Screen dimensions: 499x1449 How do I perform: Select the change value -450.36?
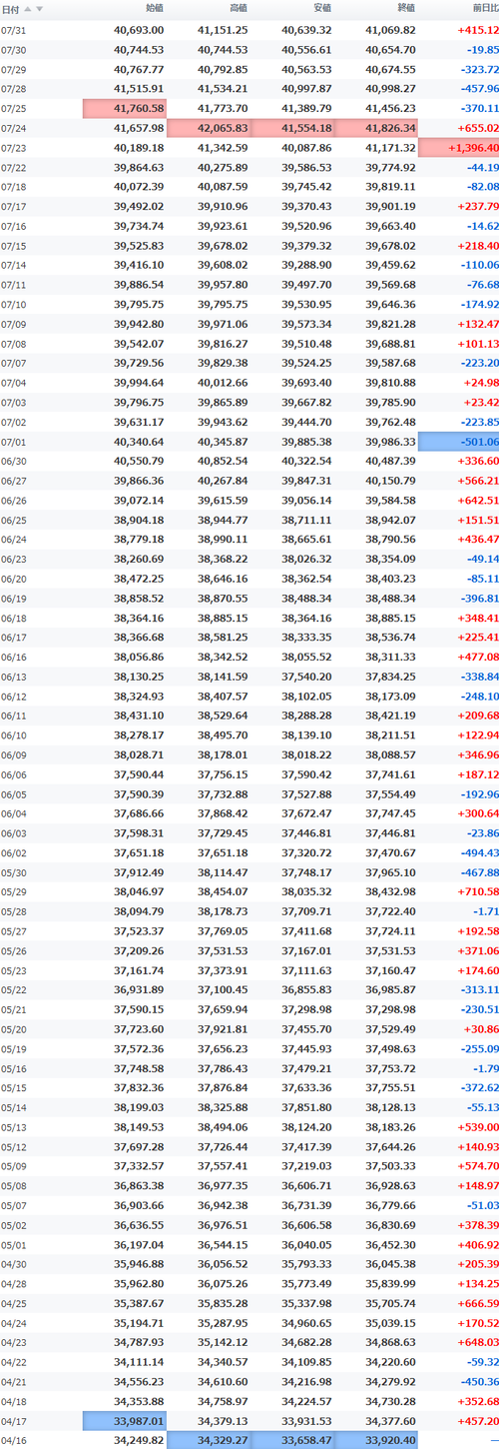(477, 1381)
